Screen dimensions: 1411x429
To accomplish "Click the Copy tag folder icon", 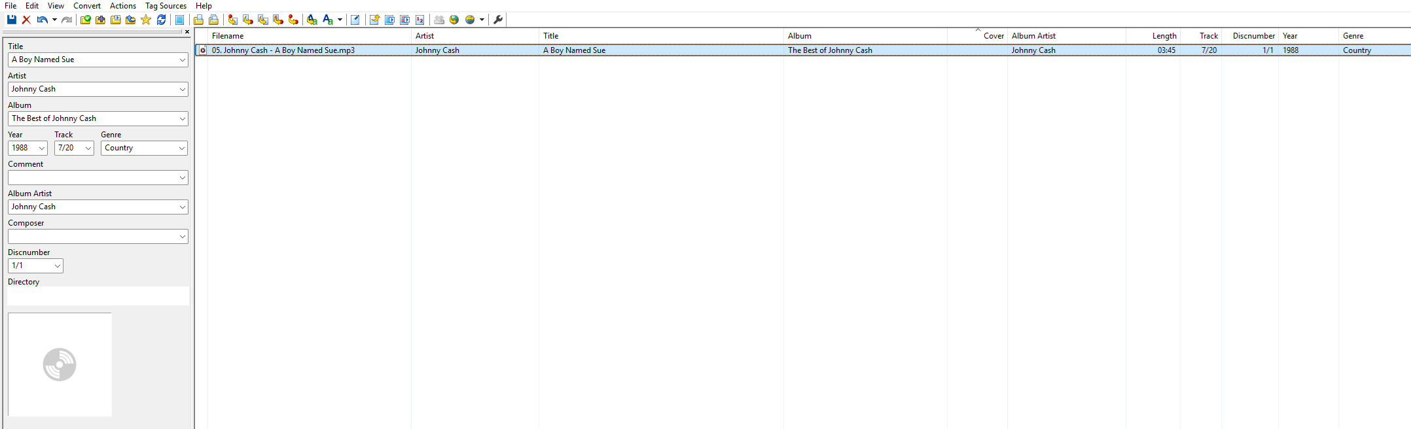I will pos(198,20).
